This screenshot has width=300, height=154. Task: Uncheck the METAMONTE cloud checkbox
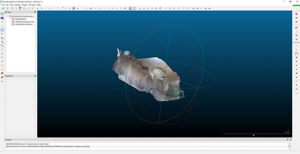click(x=13, y=19)
